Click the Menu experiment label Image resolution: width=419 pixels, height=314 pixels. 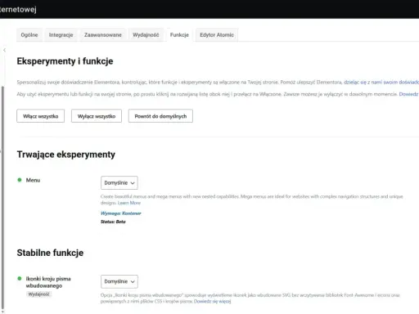point(33,180)
